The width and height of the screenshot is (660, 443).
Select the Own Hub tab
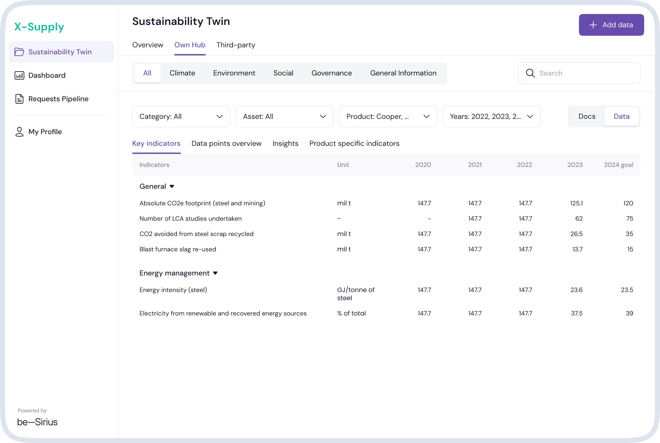click(x=190, y=45)
